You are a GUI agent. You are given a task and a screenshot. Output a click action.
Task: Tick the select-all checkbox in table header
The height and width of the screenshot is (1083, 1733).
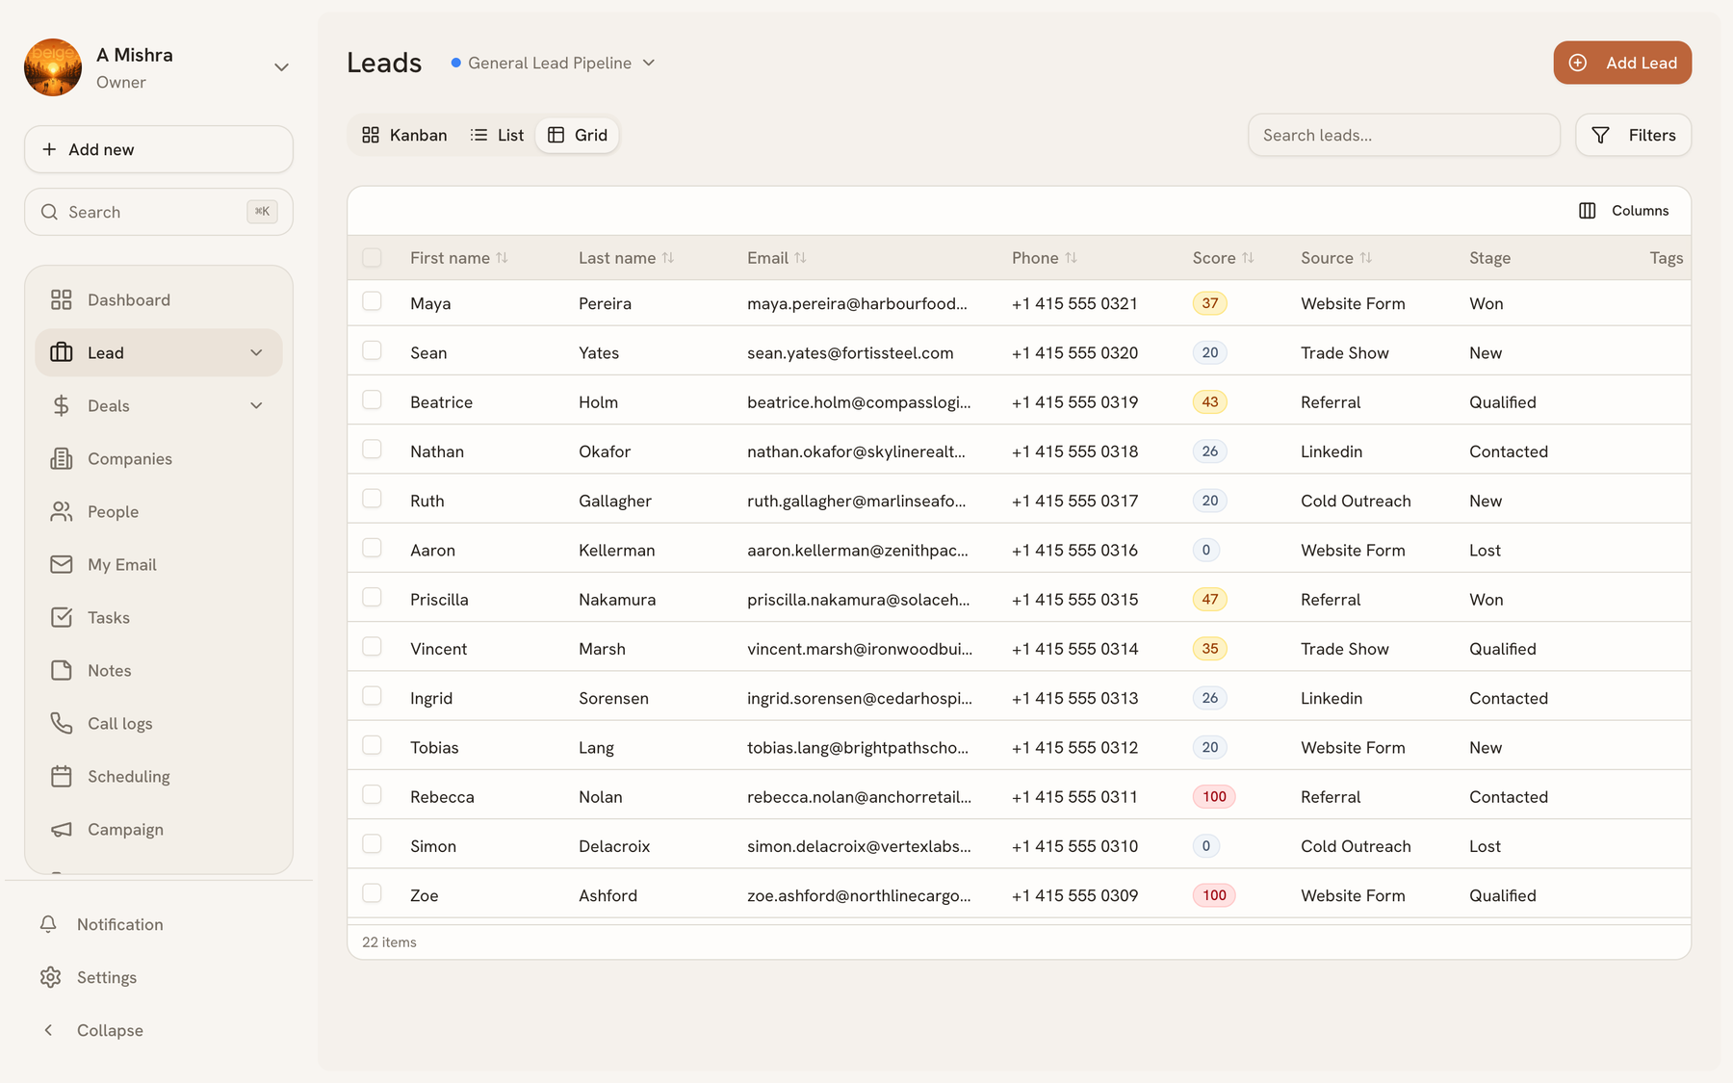[x=372, y=257]
